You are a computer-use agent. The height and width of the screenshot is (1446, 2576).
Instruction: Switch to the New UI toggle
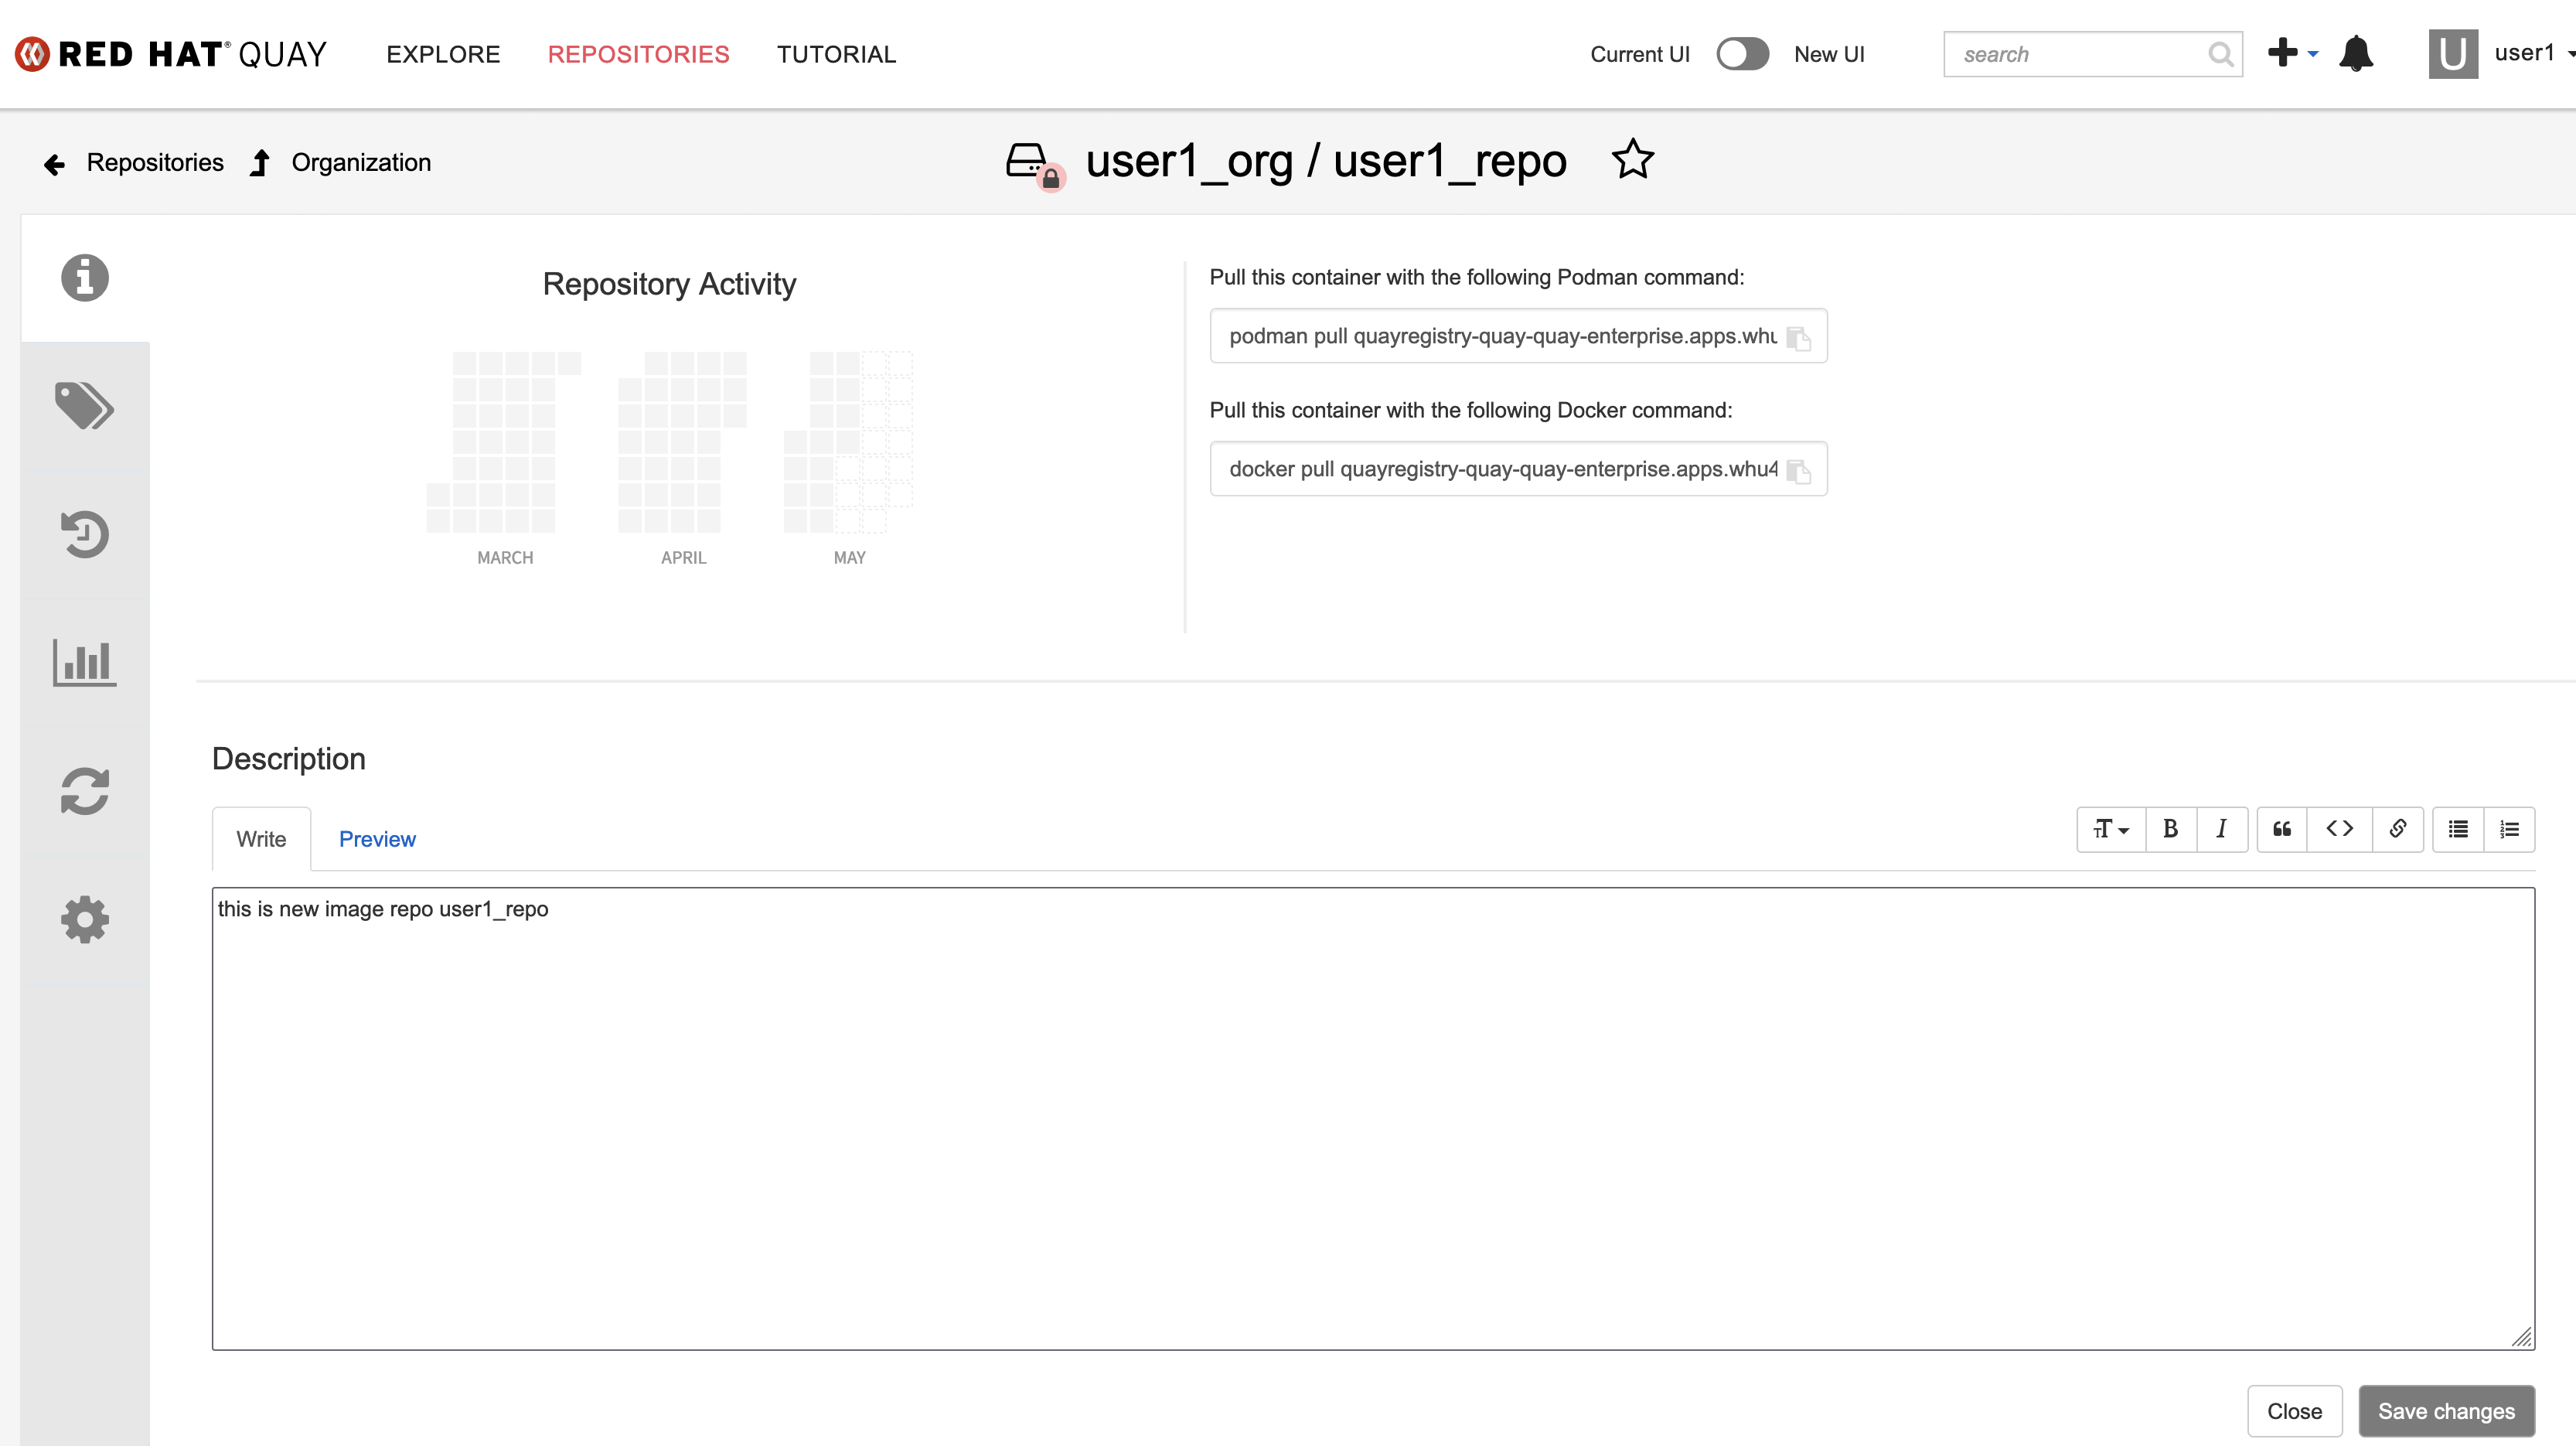pos(1742,54)
